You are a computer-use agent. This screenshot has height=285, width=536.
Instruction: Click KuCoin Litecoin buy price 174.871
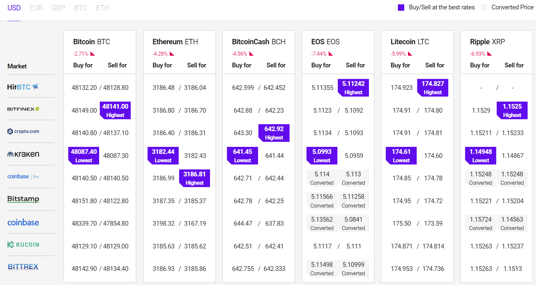coord(402,246)
